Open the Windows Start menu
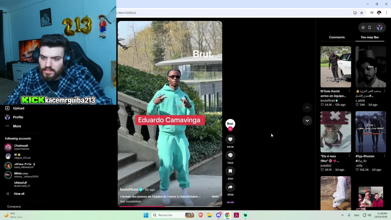391x220 pixels. point(146,215)
